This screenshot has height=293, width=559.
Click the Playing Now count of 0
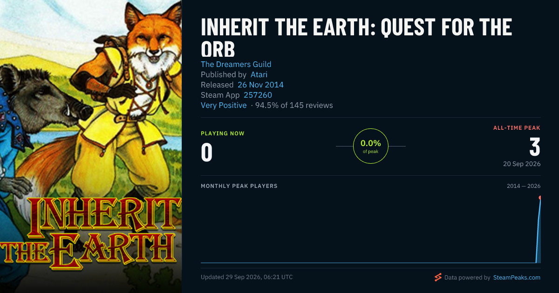206,153
